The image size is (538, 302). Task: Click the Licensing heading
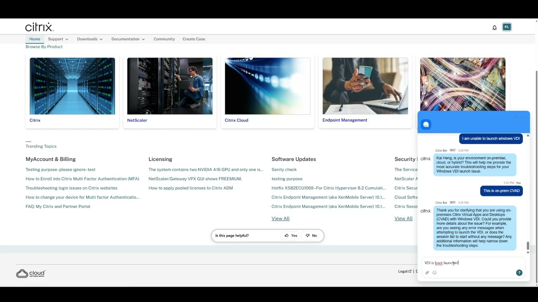pyautogui.click(x=160, y=159)
